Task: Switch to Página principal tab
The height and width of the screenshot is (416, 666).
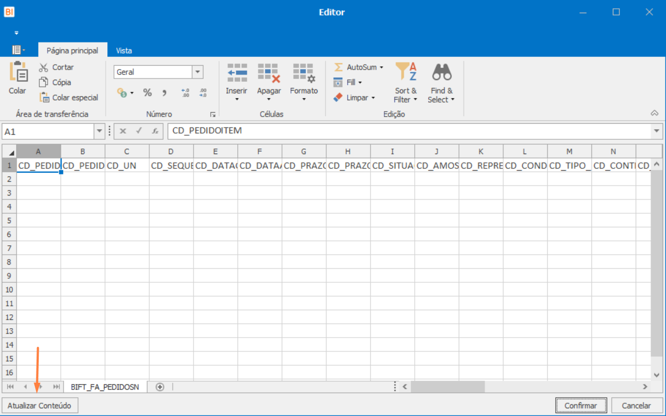Action: click(72, 50)
